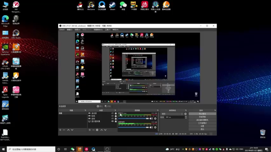Undock the 场景 panel via header icon
This screenshot has height=152, width=271.
[85, 110]
